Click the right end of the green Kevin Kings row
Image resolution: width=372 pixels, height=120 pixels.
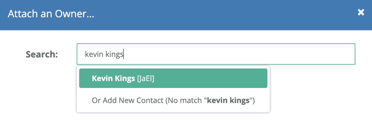coord(256,78)
